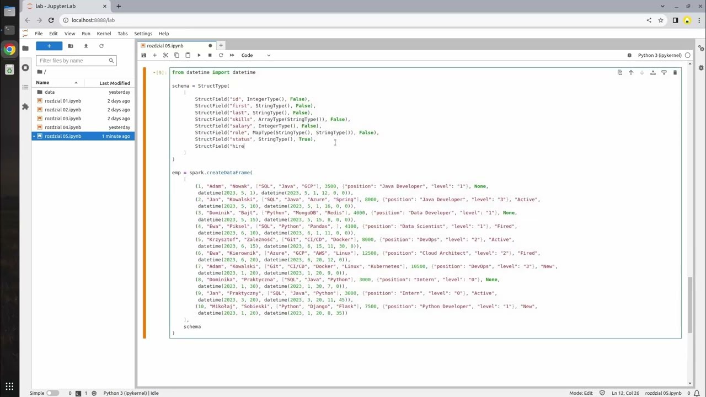Upload files with the up-arrow icon

pyautogui.click(x=86, y=46)
